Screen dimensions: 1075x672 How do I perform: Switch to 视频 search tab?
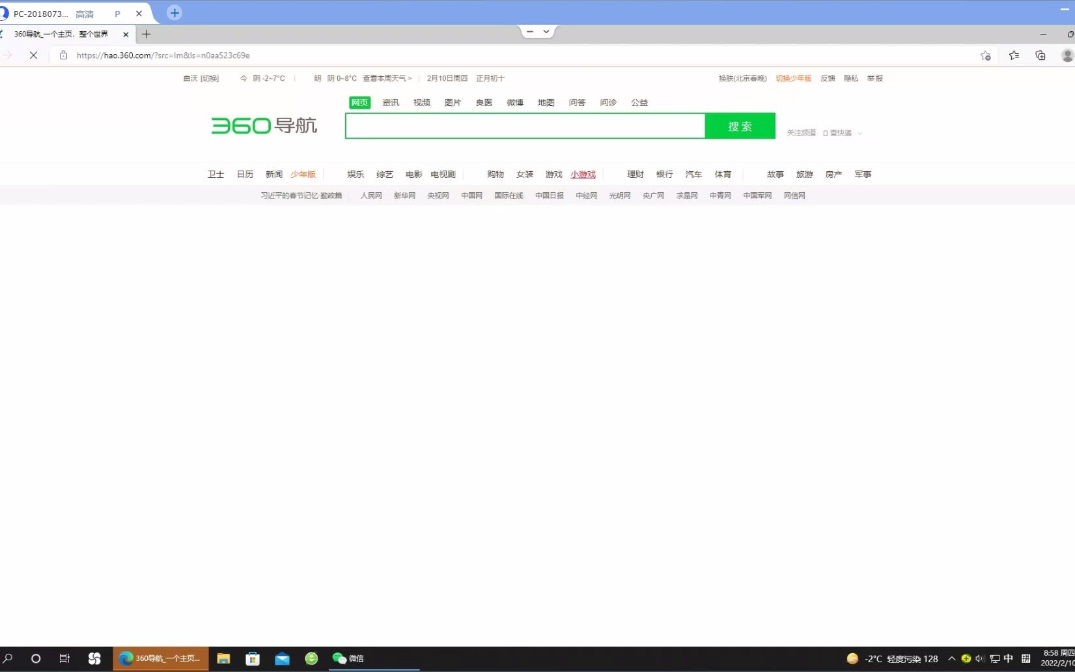(x=422, y=102)
